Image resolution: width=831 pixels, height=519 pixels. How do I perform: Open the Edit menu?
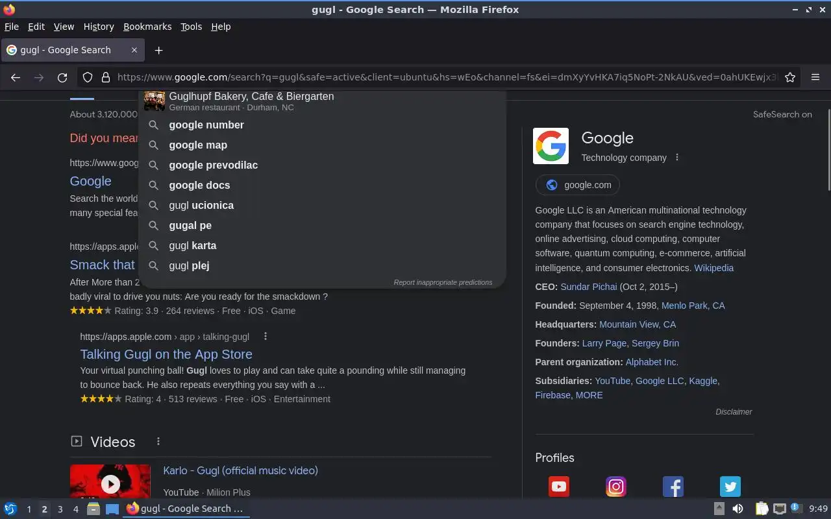pyautogui.click(x=36, y=27)
